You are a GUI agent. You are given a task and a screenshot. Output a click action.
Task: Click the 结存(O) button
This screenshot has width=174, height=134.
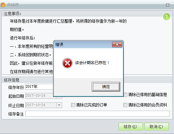tap(131, 127)
